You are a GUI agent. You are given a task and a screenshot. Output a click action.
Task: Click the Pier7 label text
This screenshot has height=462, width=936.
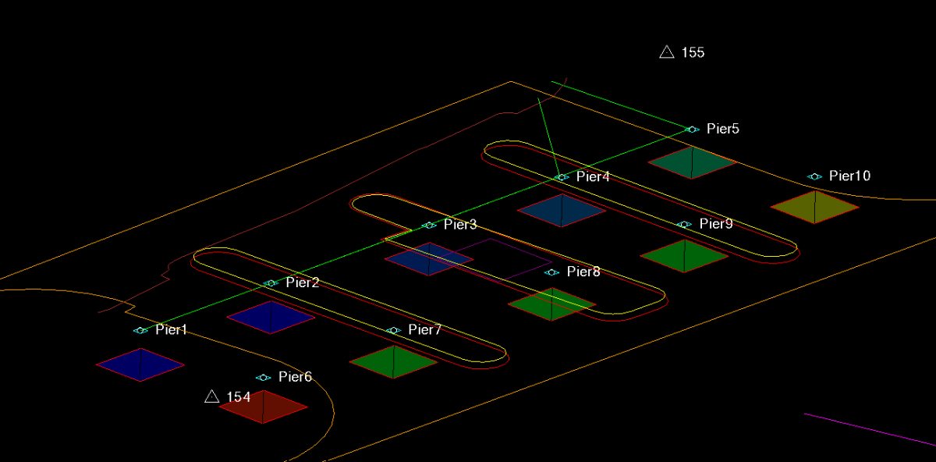tap(425, 329)
